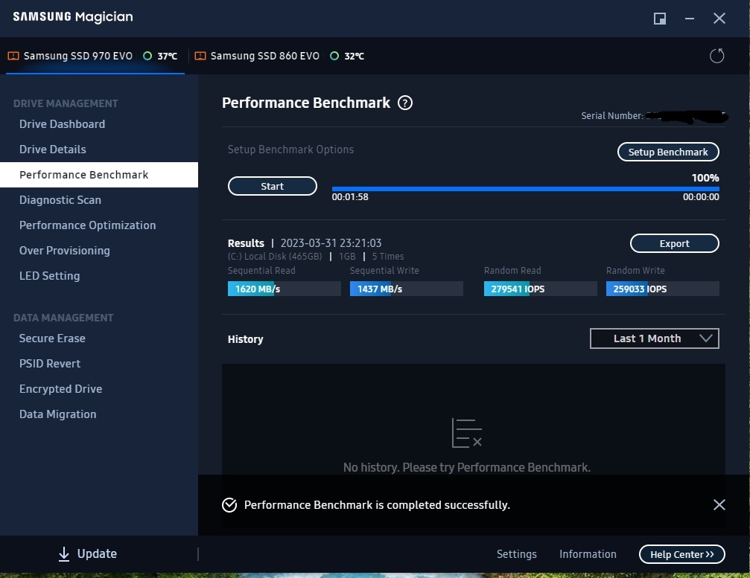The width and height of the screenshot is (750, 578).
Task: Click the no-history list icon
Action: click(466, 433)
